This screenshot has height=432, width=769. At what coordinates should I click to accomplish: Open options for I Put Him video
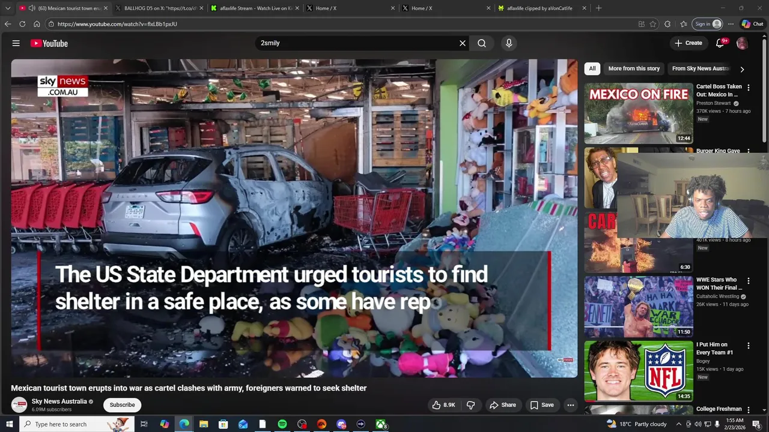coord(749,346)
